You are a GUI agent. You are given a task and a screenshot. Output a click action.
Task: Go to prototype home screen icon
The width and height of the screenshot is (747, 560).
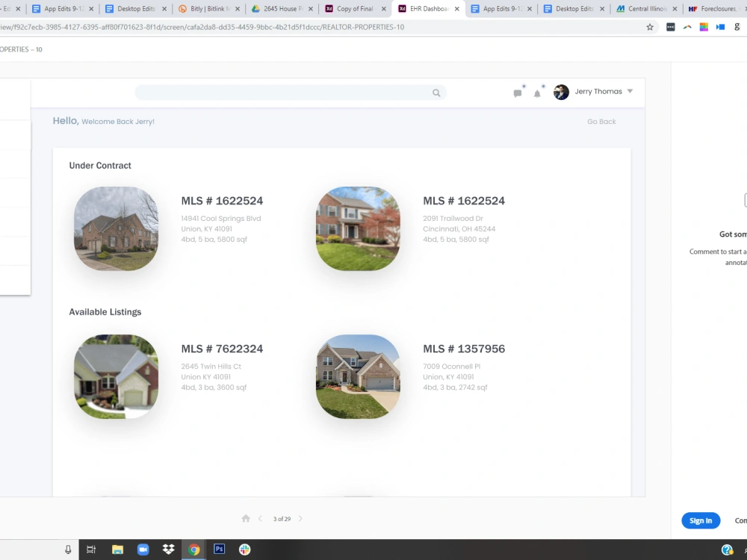coord(246,519)
